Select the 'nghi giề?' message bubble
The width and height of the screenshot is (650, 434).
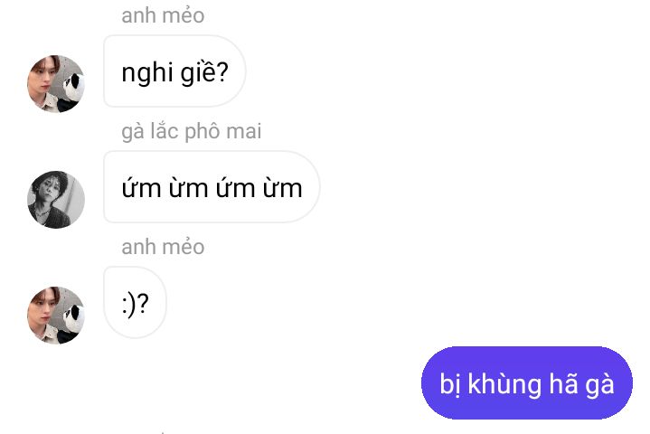174,71
